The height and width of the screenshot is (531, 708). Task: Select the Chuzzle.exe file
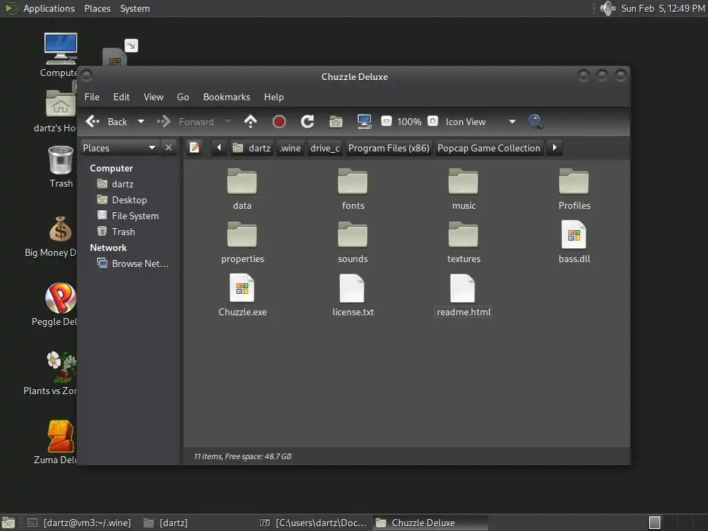tap(243, 295)
